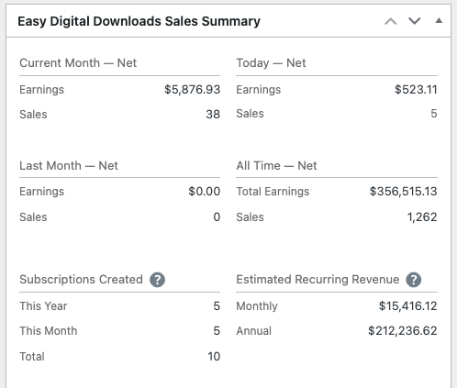
Task: Click the Estimated Recurring Revenue heading text
Action: pyautogui.click(x=318, y=280)
